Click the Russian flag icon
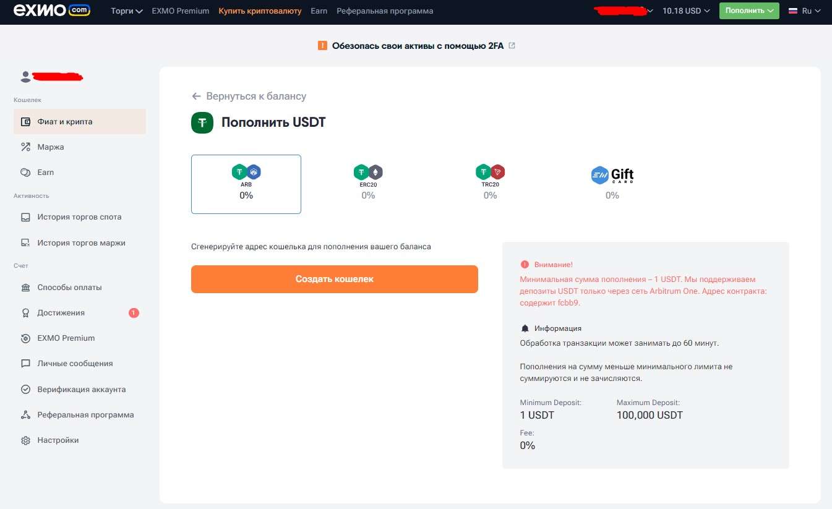The image size is (832, 509). tap(792, 11)
